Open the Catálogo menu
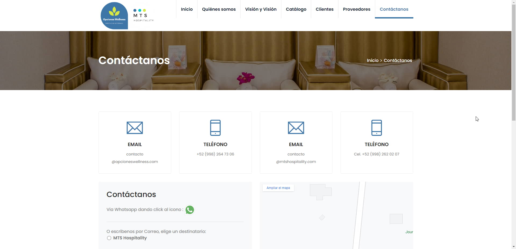Image resolution: width=516 pixels, height=249 pixels. (x=296, y=9)
